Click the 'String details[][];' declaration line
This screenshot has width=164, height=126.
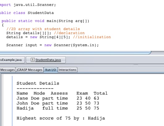(45, 33)
